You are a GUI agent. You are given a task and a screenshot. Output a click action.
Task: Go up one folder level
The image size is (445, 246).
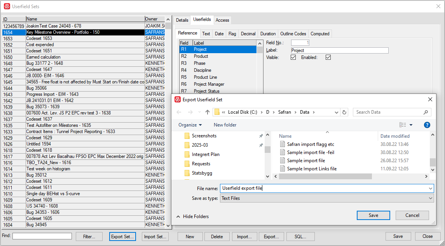(208, 112)
